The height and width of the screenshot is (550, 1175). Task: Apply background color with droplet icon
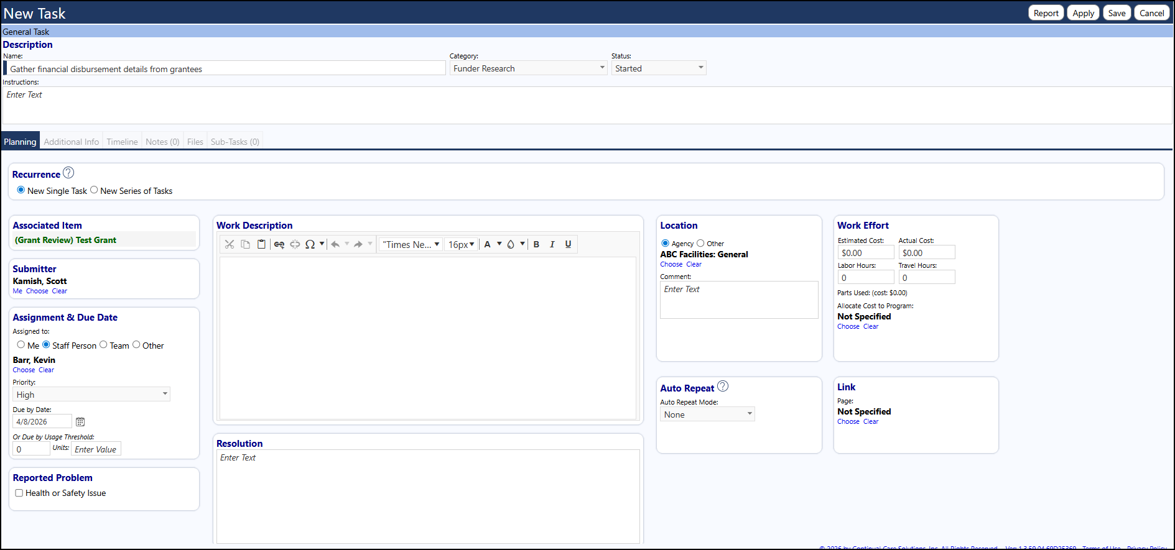tap(511, 244)
